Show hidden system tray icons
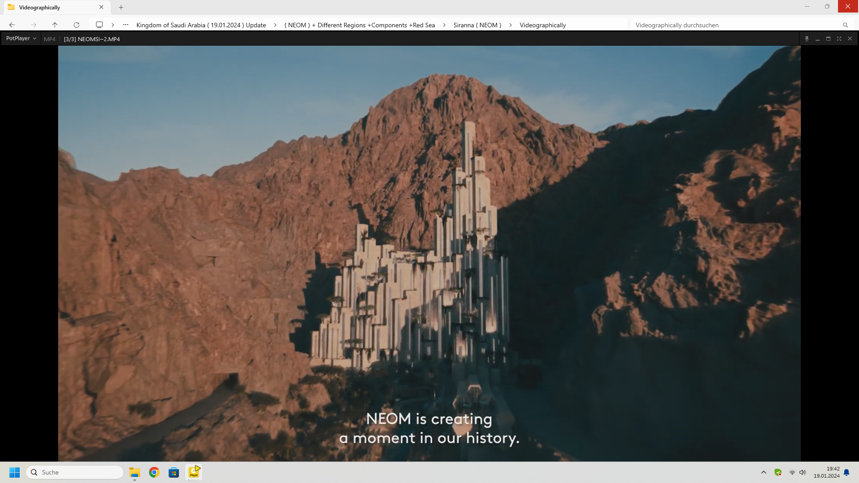 coord(764,472)
